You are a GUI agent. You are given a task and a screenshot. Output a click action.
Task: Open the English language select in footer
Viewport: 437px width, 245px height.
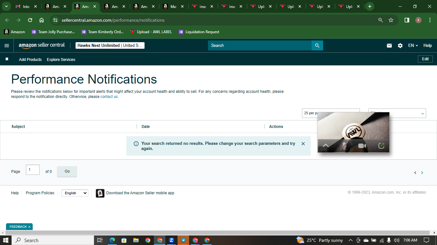click(x=75, y=193)
